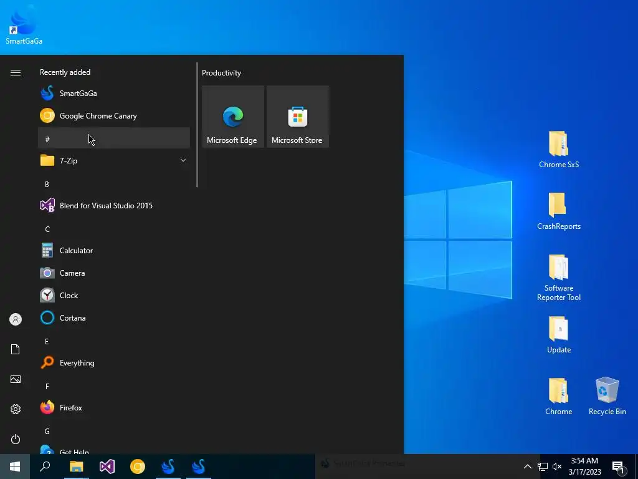The width and height of the screenshot is (638, 479).
Task: Open network status tray icon
Action: point(543,467)
